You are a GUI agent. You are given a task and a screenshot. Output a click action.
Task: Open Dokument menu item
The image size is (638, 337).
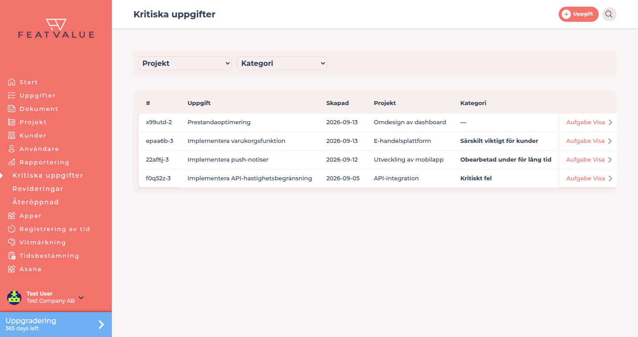pyautogui.click(x=39, y=109)
